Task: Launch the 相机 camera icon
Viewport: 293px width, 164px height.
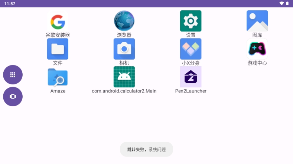Action: point(124,49)
